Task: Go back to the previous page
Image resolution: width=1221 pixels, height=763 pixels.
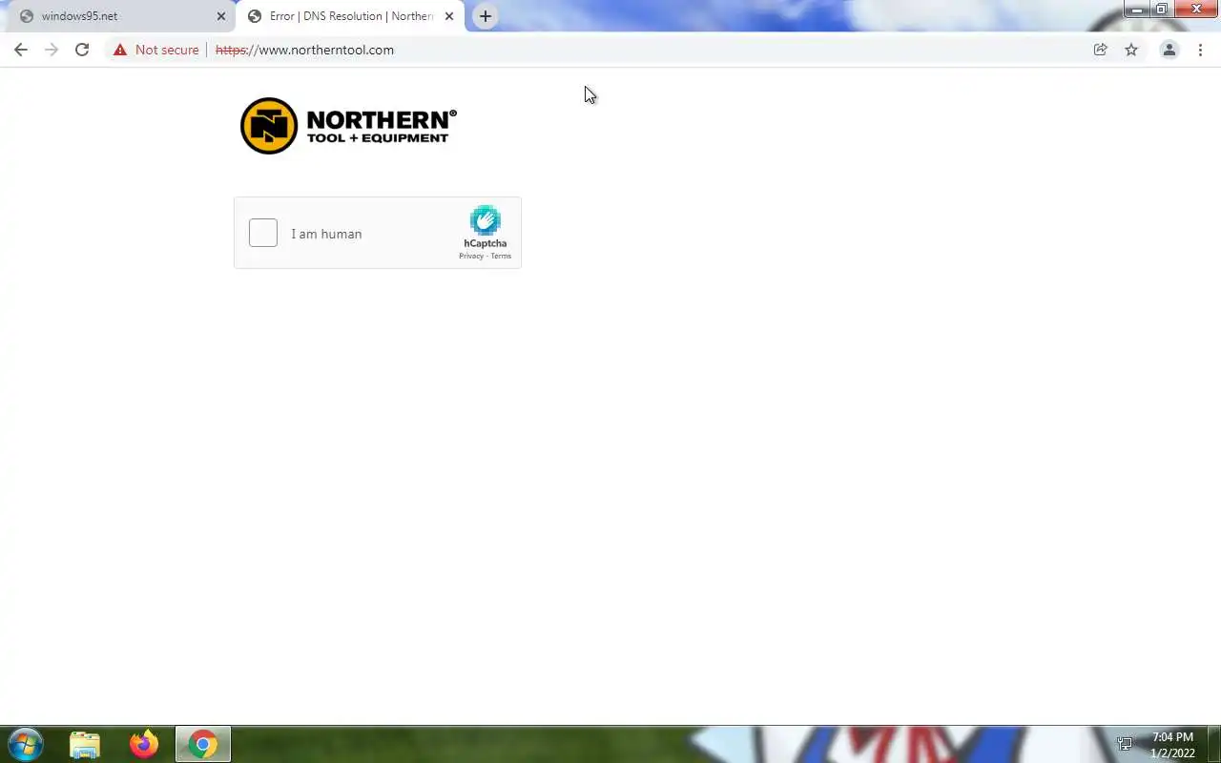Action: (21, 50)
